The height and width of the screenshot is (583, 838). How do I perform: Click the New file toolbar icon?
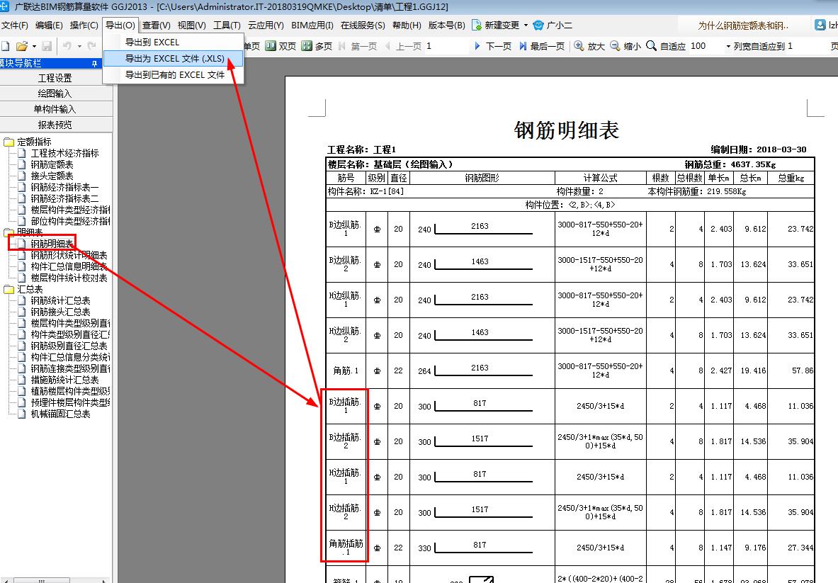[6, 47]
